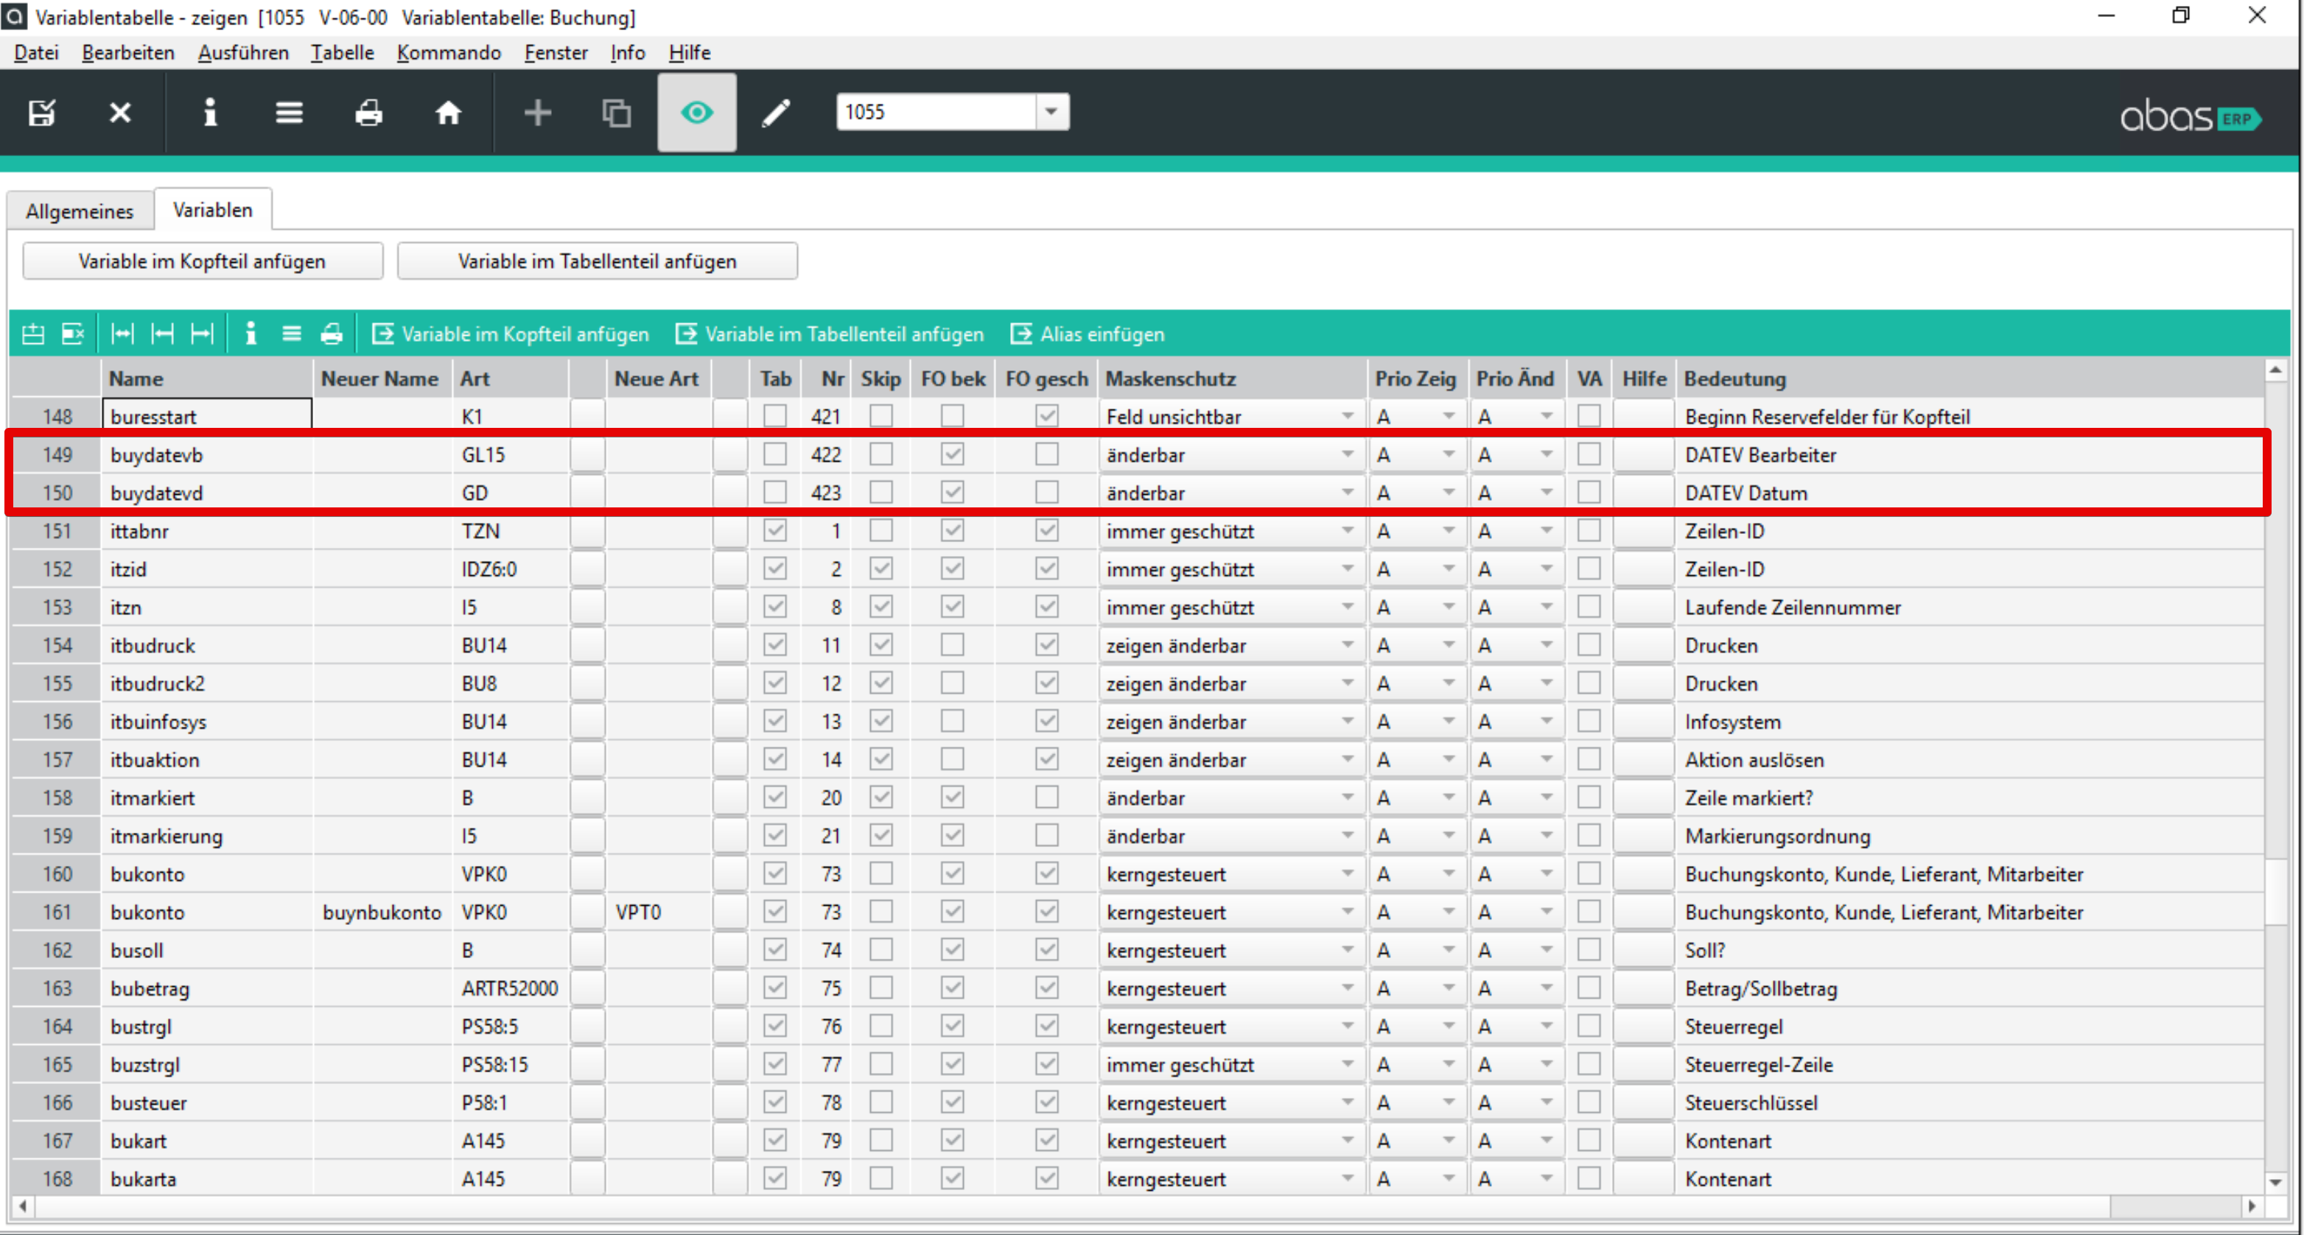The width and height of the screenshot is (2304, 1235).
Task: Toggle VA checkbox in row 151 ittabnr
Action: [1589, 531]
